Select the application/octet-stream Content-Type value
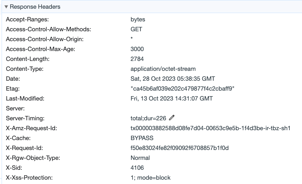The width and height of the screenshot is (302, 184). 163,69
